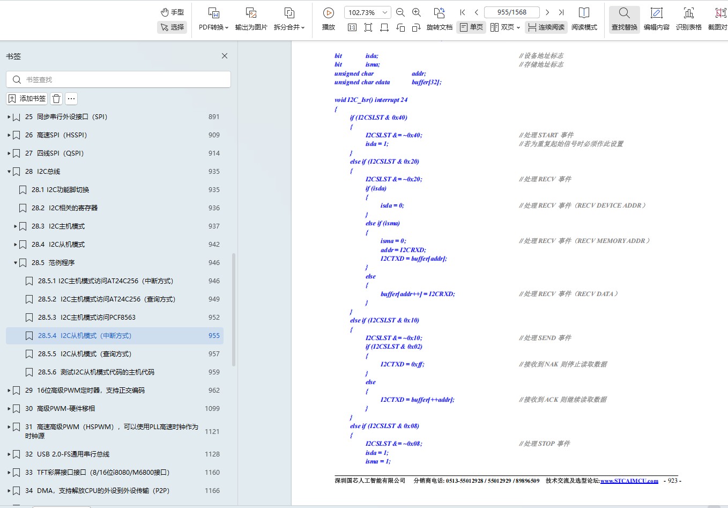Open Split and Merge dropdown
The width and height of the screenshot is (728, 508).
click(x=289, y=19)
